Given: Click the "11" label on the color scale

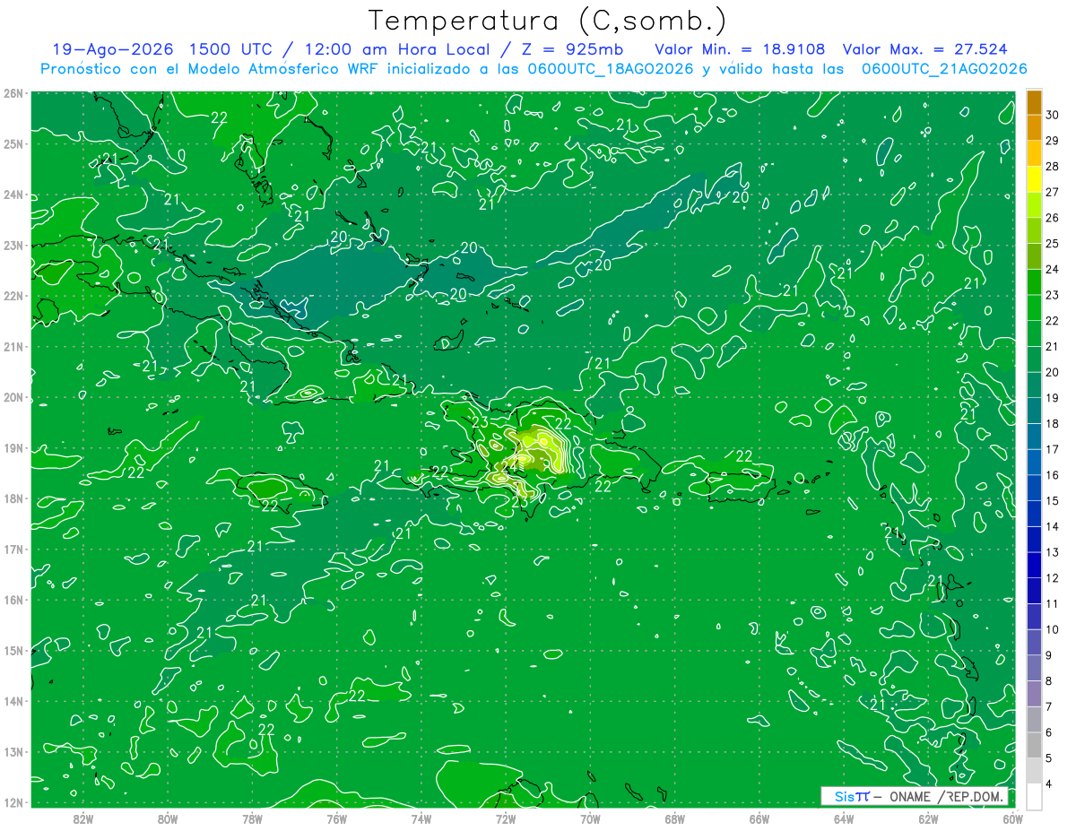Looking at the screenshot, I should 1053,603.
